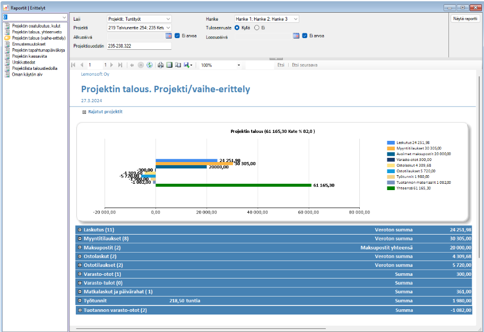The image size is (484, 332).
Task: Click the page setup icon
Action: pos(178,65)
